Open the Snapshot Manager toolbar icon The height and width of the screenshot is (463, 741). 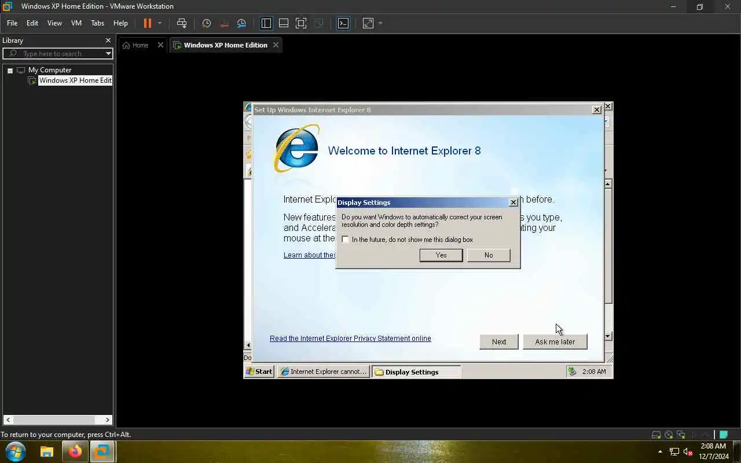pyautogui.click(x=241, y=23)
